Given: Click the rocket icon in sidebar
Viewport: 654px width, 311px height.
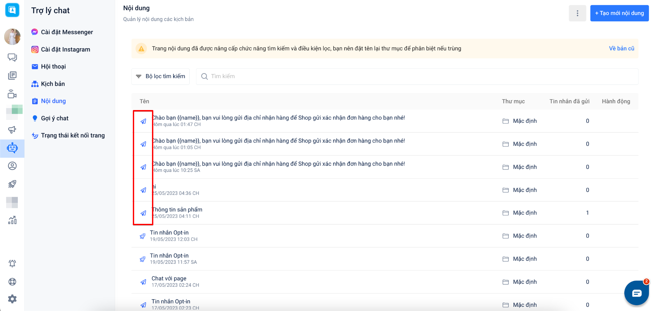Looking at the screenshot, I should coord(12,184).
